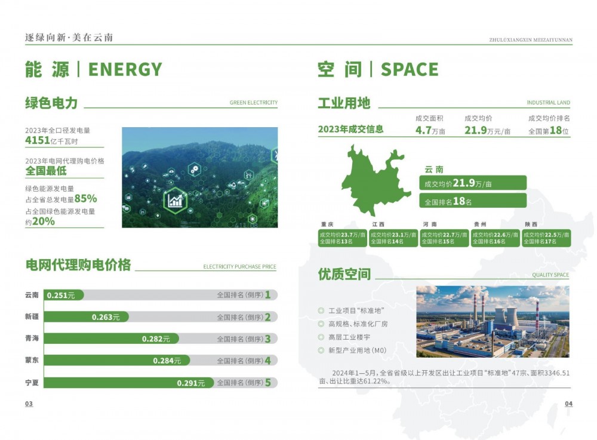Click the 绿色电力 heading

coord(51,103)
